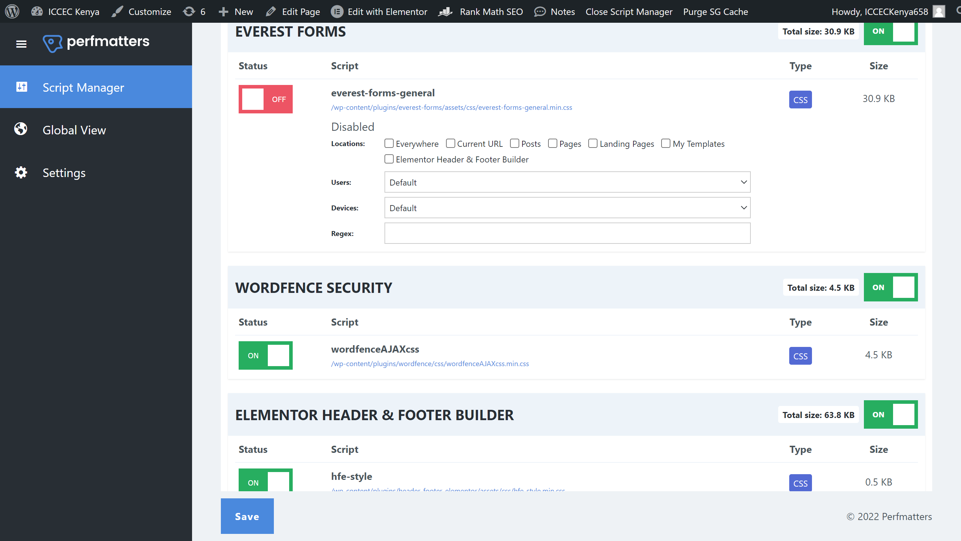Click Rank Math SEO menu item
961x541 pixels.
tap(491, 12)
